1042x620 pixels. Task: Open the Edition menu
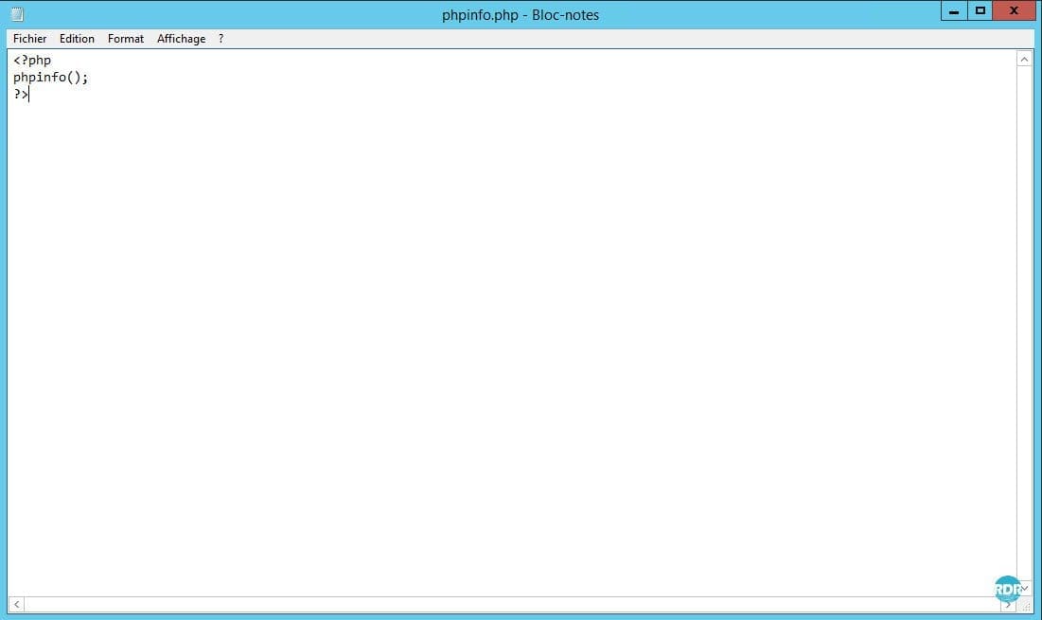(77, 39)
